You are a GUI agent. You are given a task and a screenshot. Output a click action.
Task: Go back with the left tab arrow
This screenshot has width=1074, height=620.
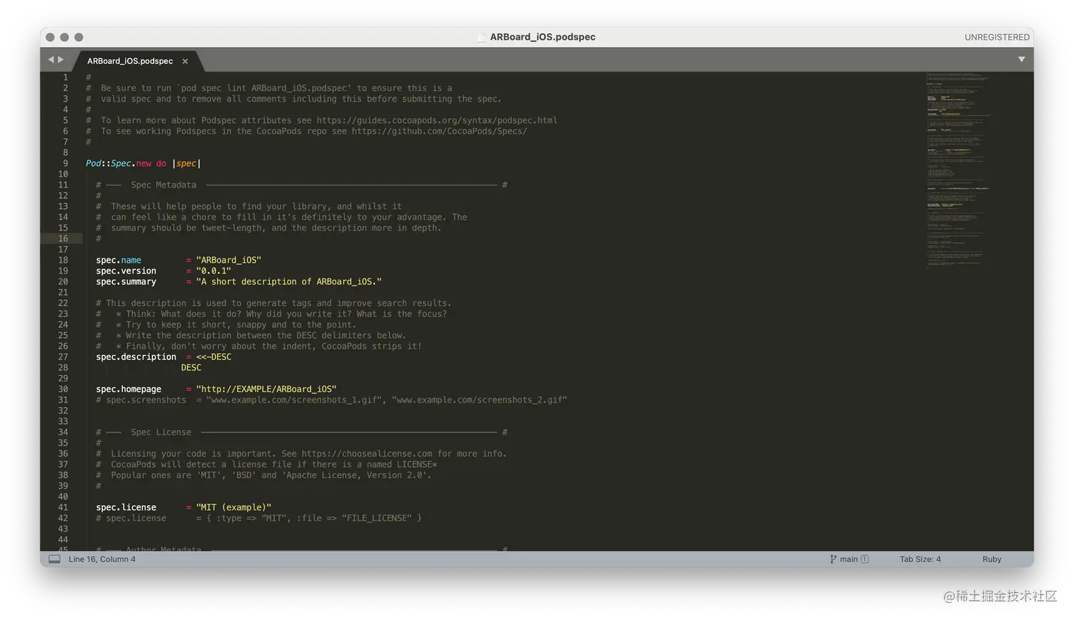click(51, 60)
